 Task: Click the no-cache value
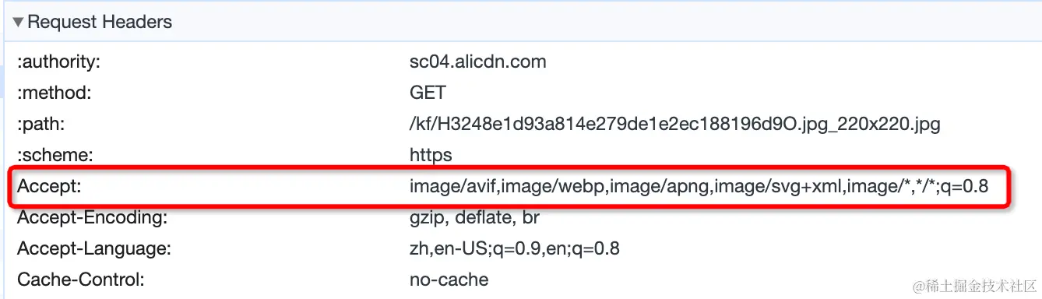(x=449, y=279)
